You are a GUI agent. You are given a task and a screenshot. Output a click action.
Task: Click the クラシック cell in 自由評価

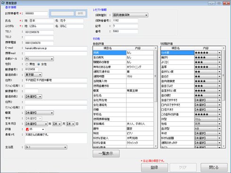click(140, 143)
